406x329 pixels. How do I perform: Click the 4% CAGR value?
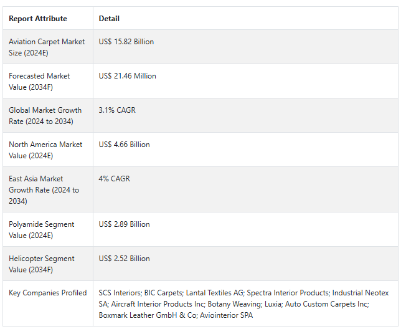[115, 179]
